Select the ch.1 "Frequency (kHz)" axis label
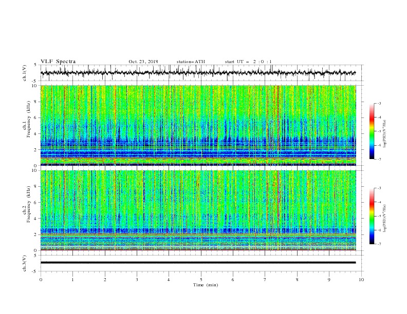Image resolution: width=407 pixels, height=314 pixels. click(29, 119)
